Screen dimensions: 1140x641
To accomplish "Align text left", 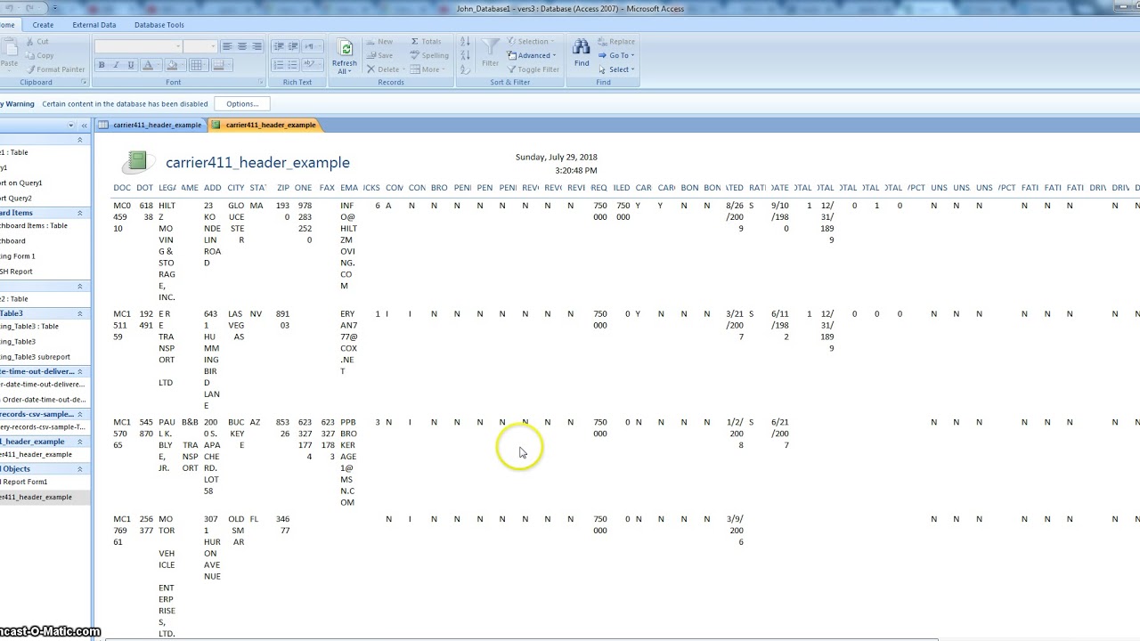I will click(227, 46).
